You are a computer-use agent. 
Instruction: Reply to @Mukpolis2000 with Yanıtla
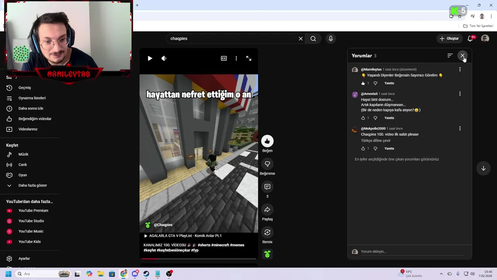pos(389,149)
